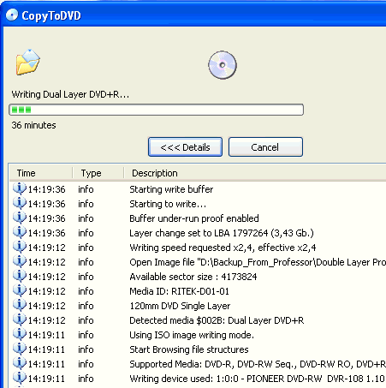Click info icon of 'Detected media' row
This screenshot has height=388, width=386.
point(20,319)
